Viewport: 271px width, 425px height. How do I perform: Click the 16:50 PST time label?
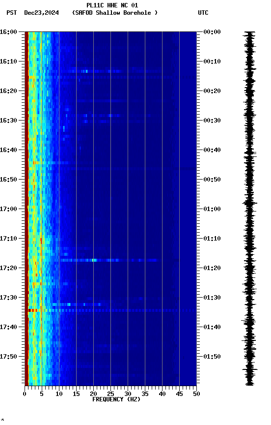(8, 180)
